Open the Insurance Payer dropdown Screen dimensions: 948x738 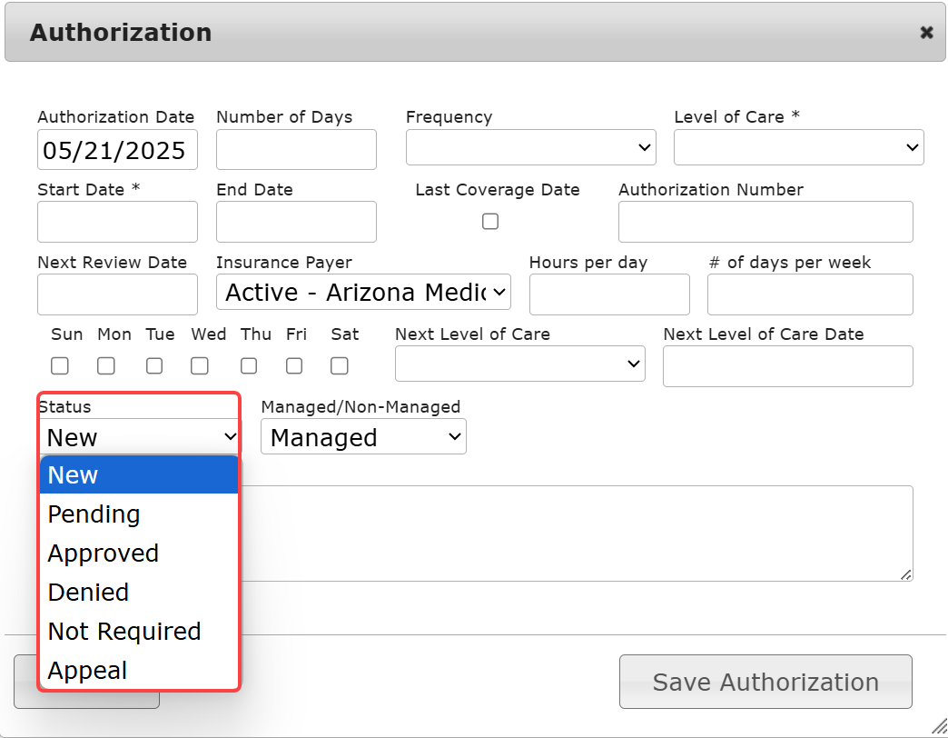363,293
